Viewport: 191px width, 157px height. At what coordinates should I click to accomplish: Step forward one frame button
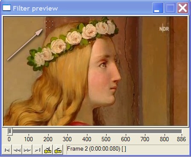click(x=27, y=150)
